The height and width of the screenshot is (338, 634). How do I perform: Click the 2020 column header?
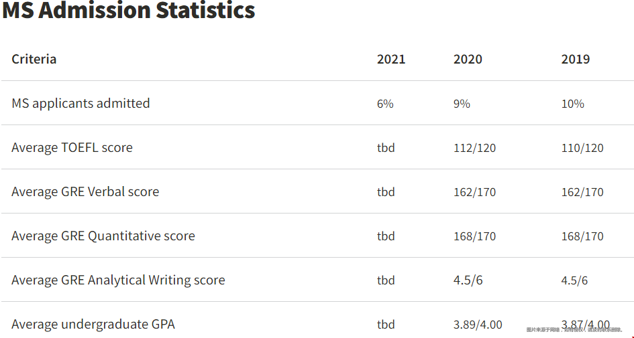tap(468, 60)
